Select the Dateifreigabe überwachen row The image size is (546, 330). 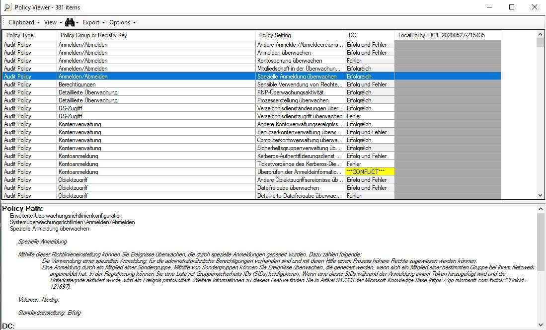(300, 188)
